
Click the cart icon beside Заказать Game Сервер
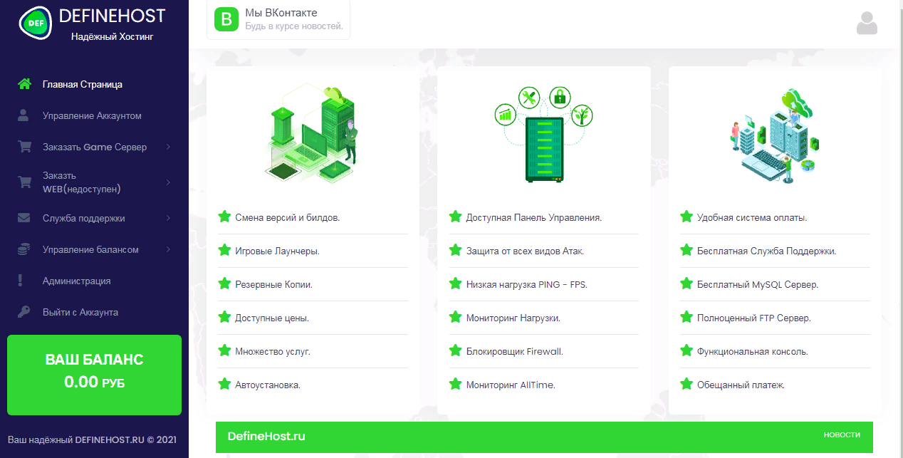[x=24, y=147]
